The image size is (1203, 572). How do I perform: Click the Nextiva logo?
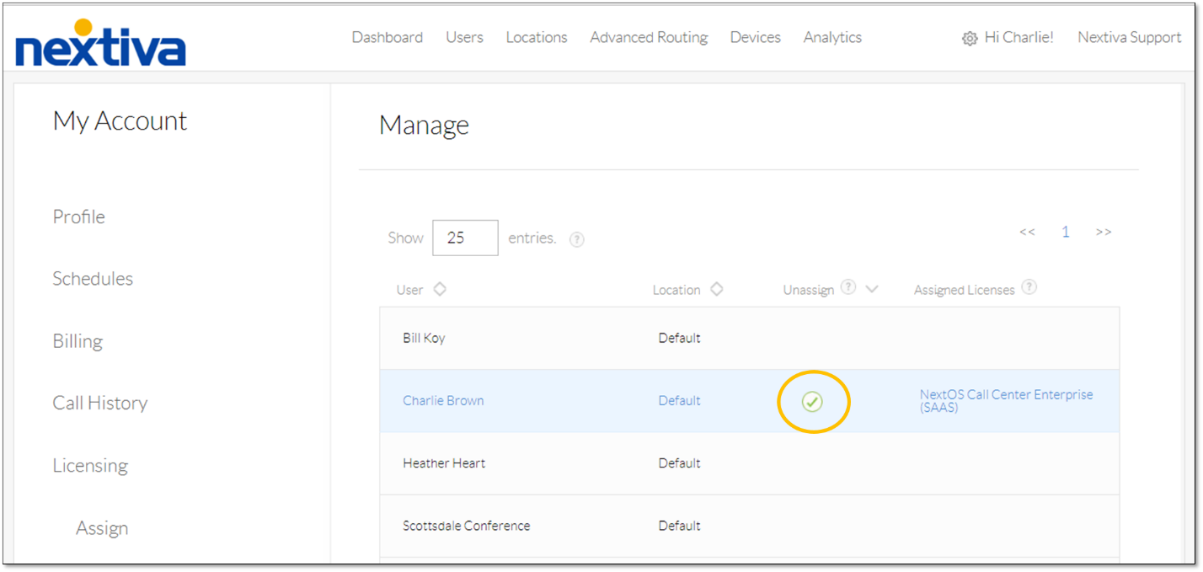point(101,43)
